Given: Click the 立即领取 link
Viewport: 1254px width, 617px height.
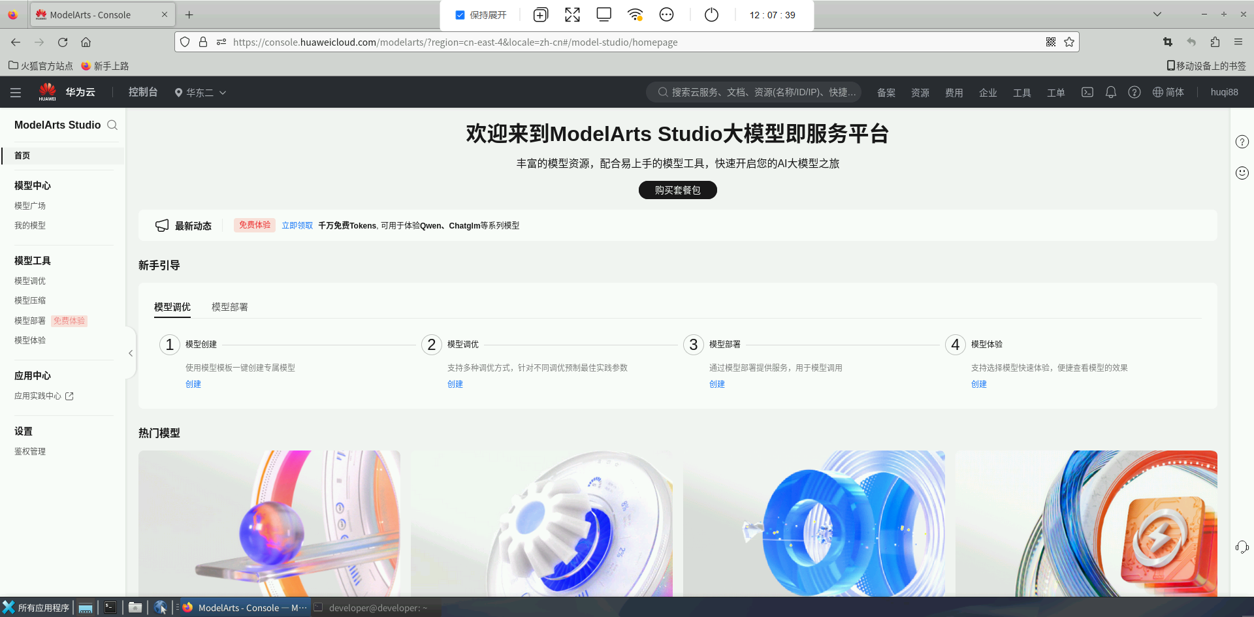Looking at the screenshot, I should click(297, 225).
